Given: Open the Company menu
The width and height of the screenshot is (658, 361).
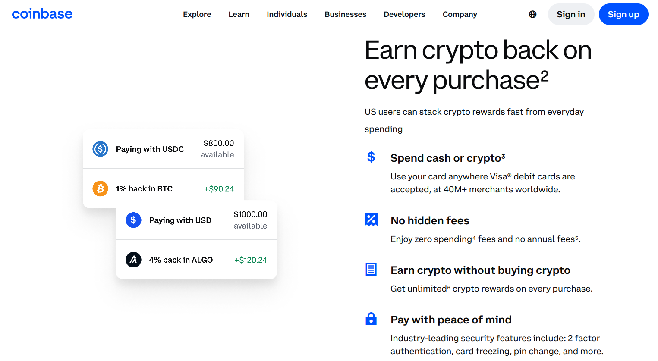Looking at the screenshot, I should (x=460, y=14).
